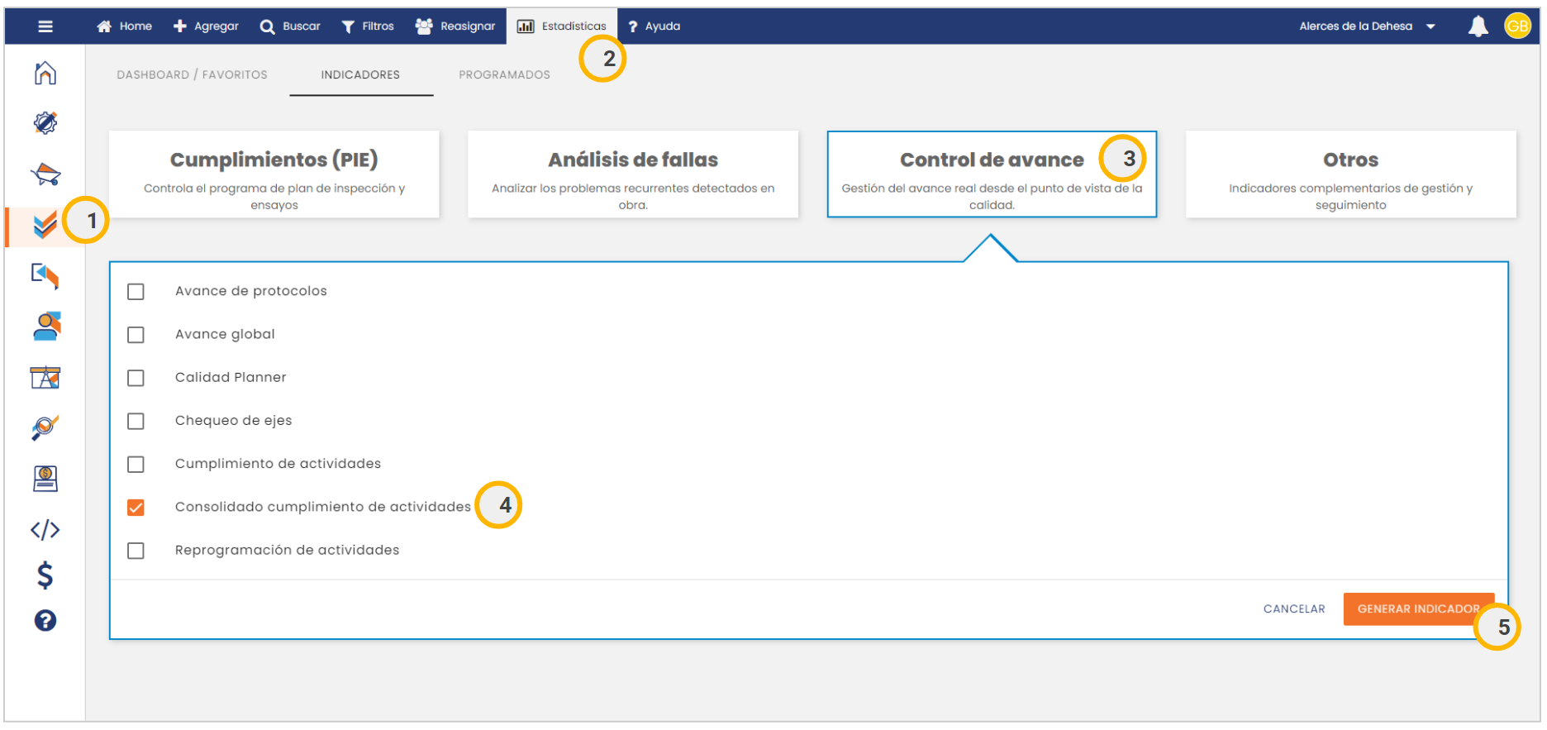Click the Generar Indicador button

tap(1416, 609)
